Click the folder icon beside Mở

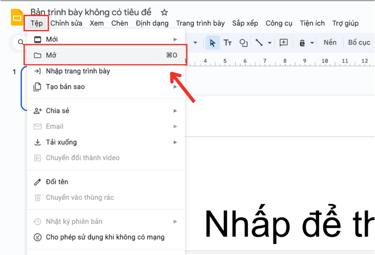tap(38, 55)
